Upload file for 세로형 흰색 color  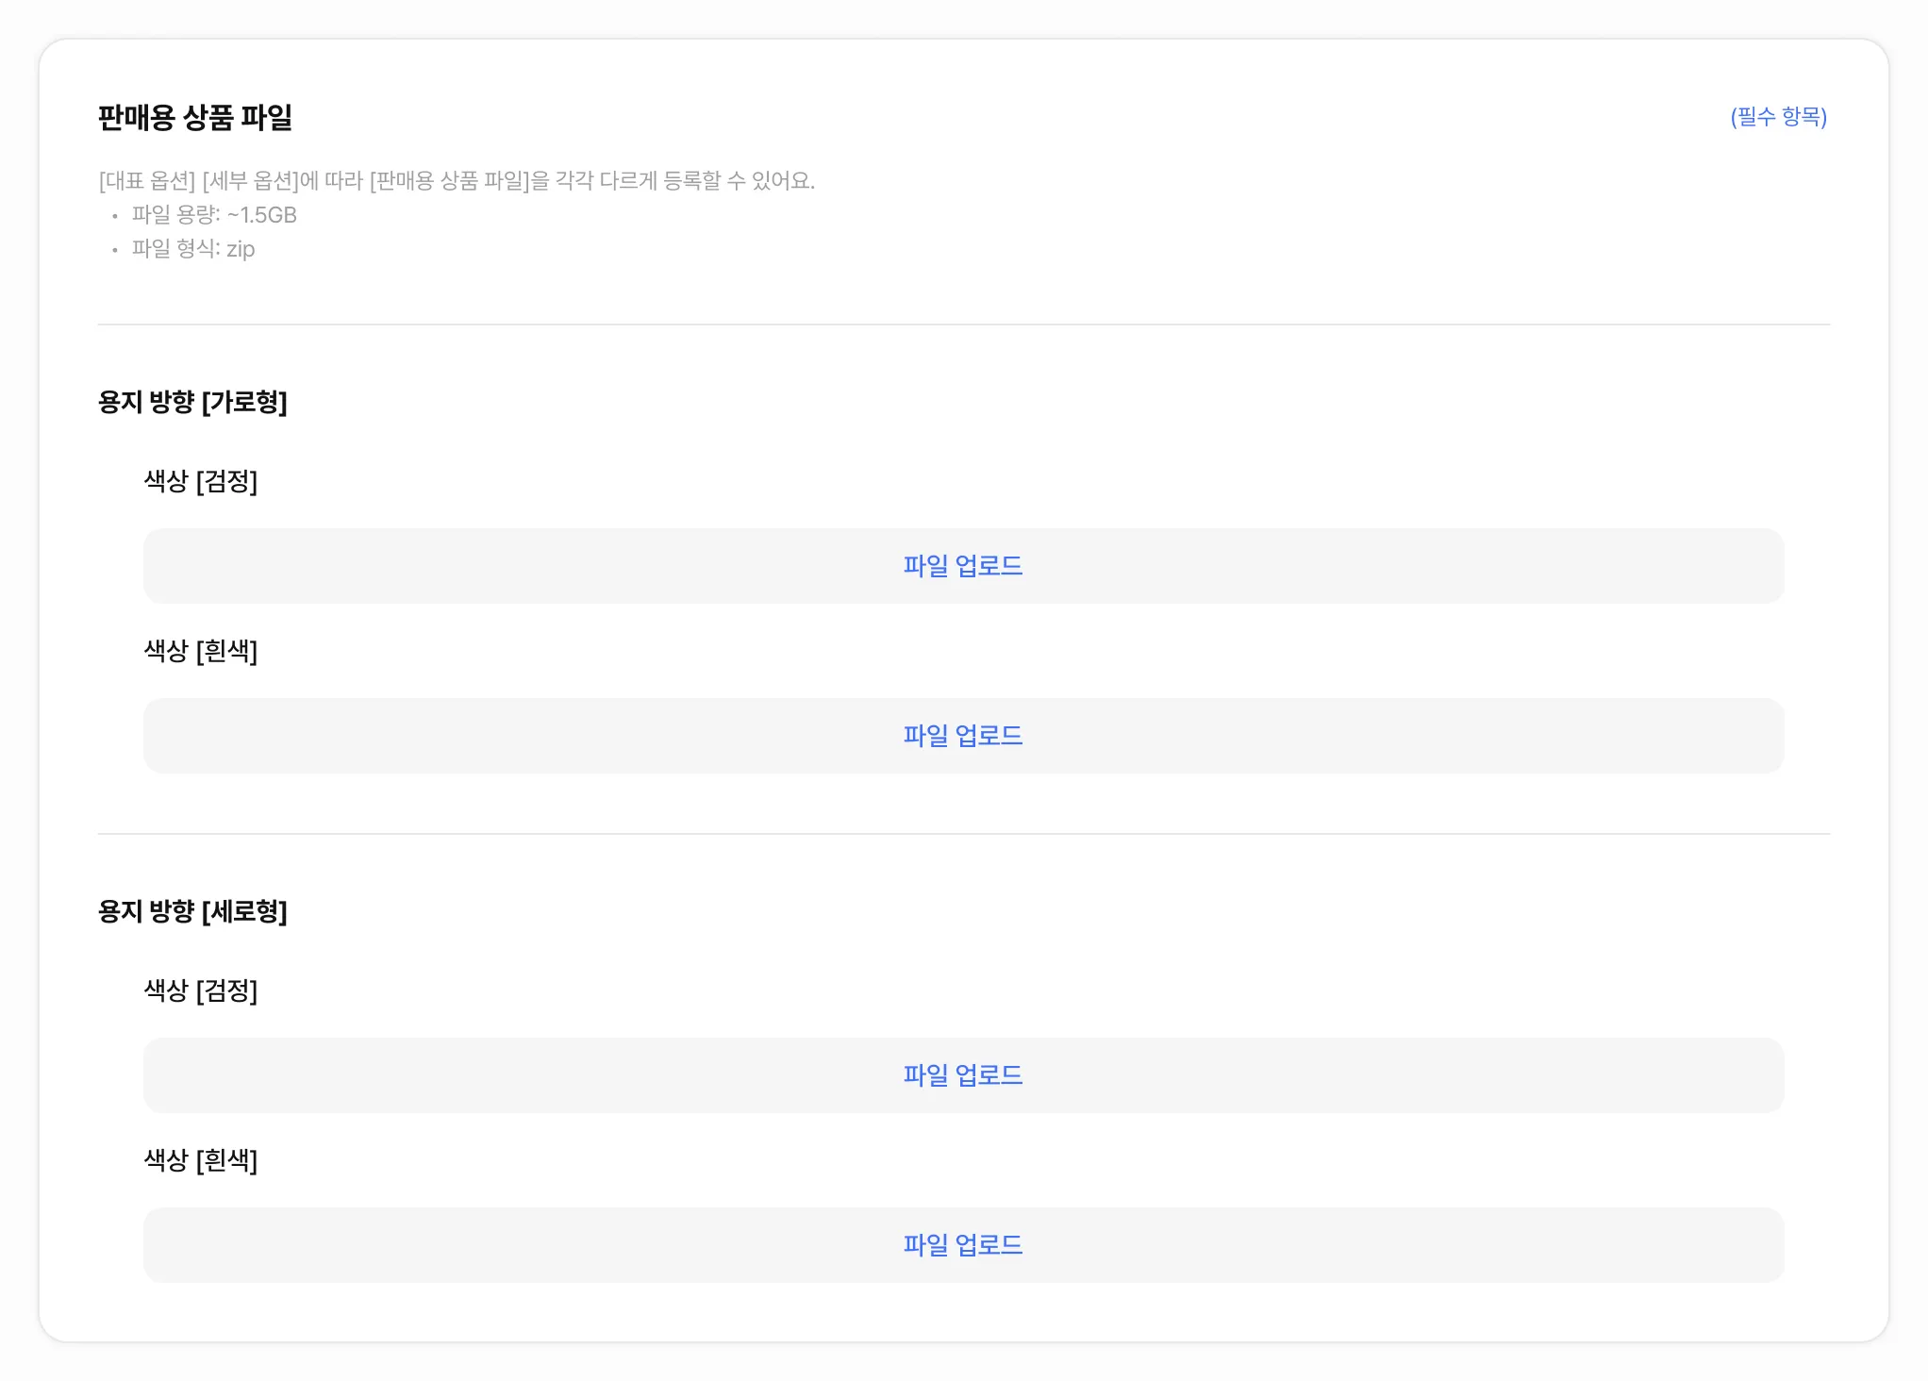coord(963,1245)
